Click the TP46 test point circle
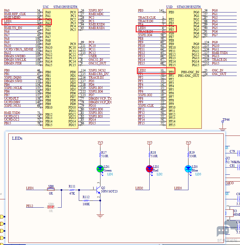The height and width of the screenshot is (245, 240). (223, 122)
